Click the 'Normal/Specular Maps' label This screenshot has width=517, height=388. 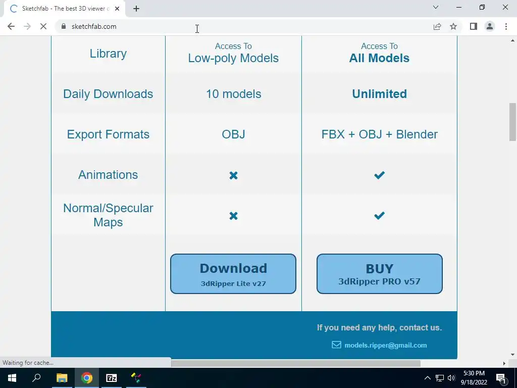point(108,215)
